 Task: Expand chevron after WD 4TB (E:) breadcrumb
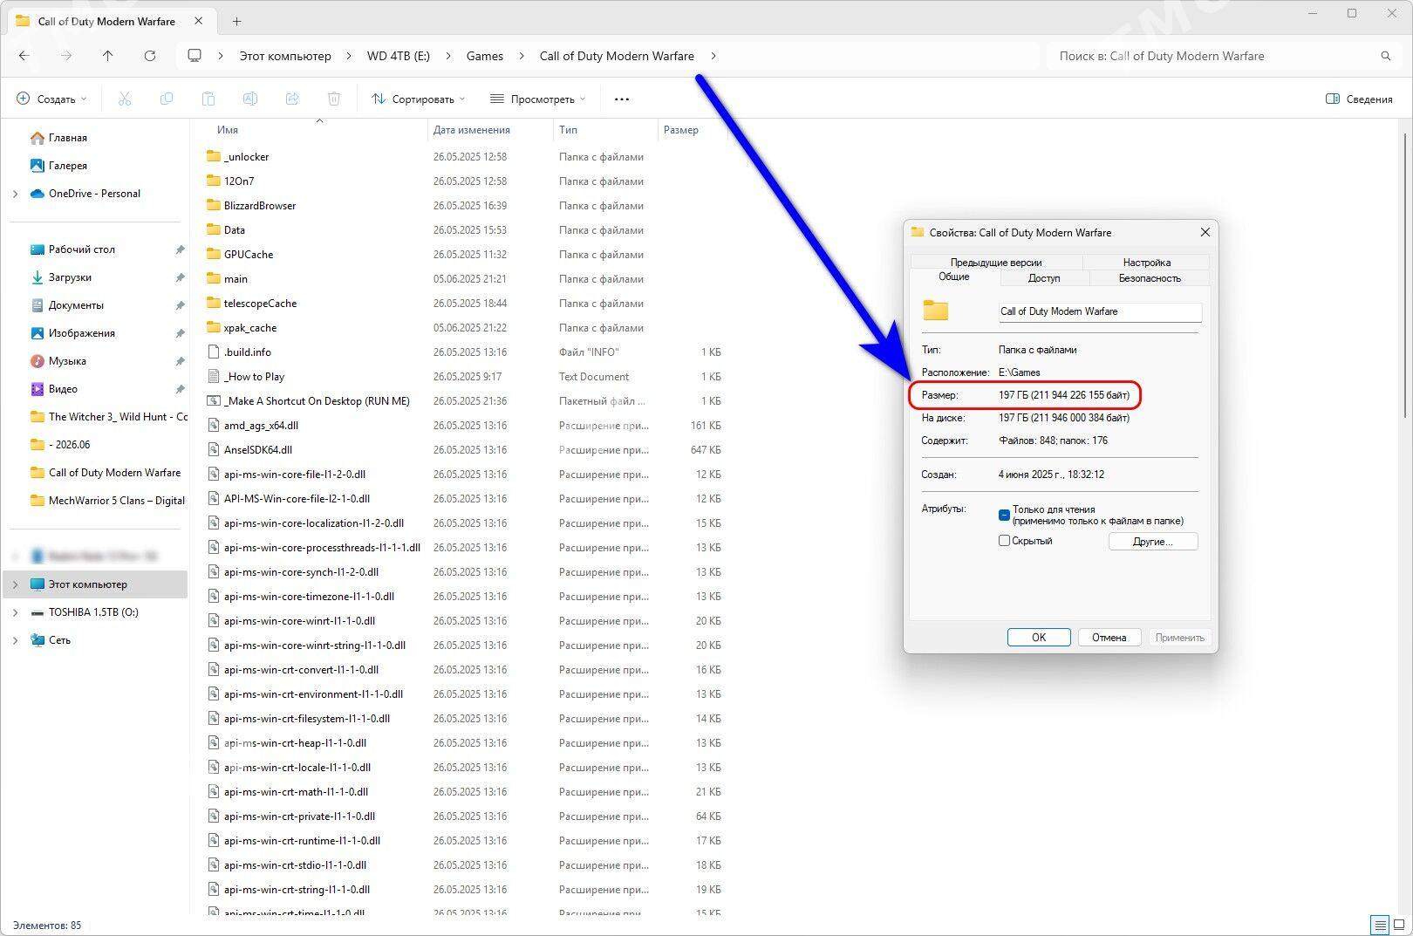448,56
